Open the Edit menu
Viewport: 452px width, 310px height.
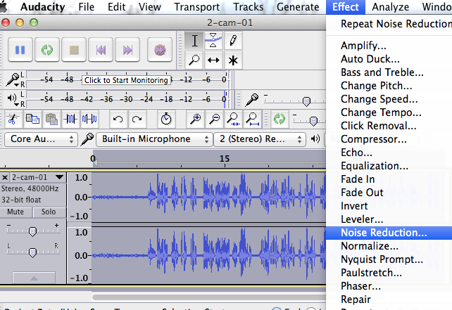pyautogui.click(x=116, y=7)
